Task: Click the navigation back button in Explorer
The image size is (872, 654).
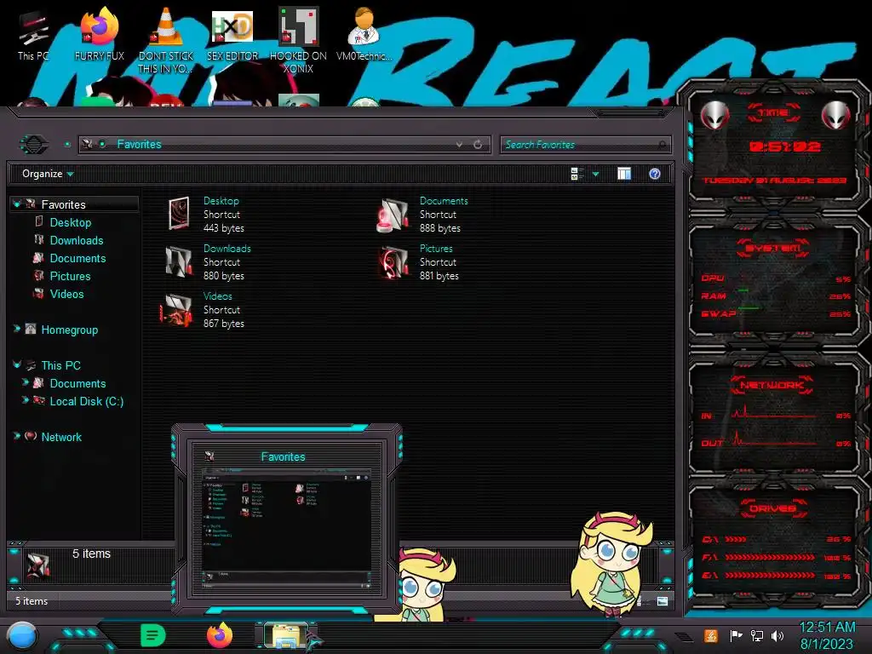Action: [x=34, y=145]
